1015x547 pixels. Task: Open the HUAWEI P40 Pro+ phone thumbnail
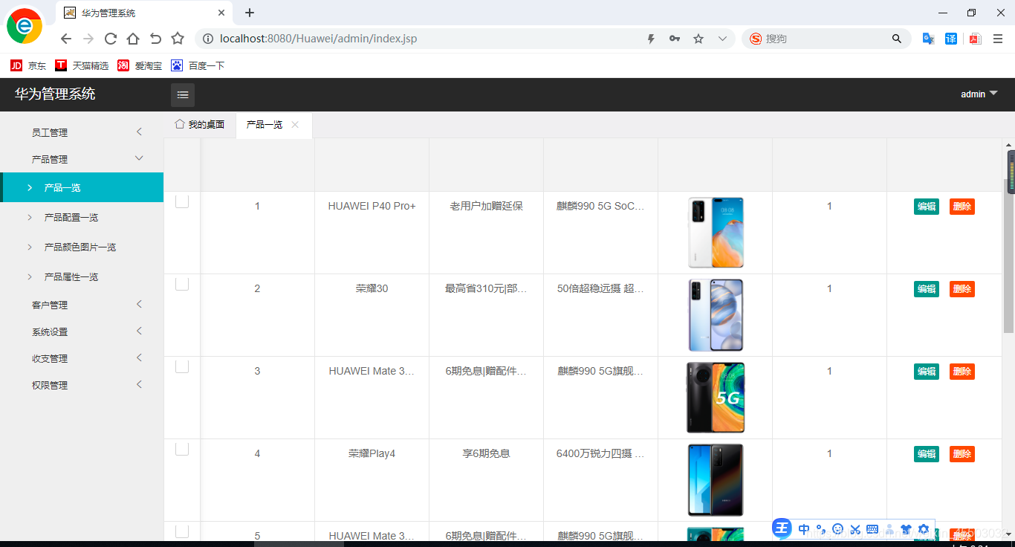click(x=716, y=233)
